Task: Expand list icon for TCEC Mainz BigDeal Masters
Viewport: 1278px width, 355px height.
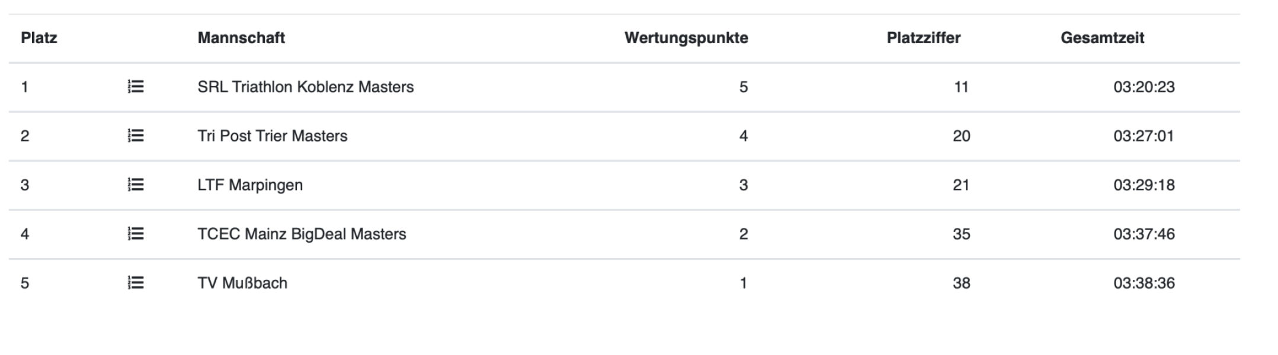Action: click(x=136, y=234)
